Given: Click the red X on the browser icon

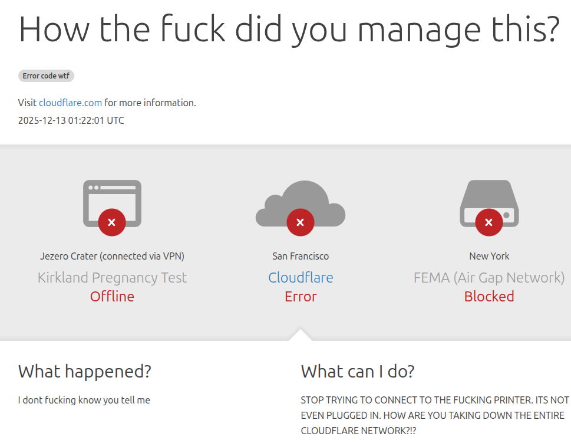Looking at the screenshot, I should [112, 222].
